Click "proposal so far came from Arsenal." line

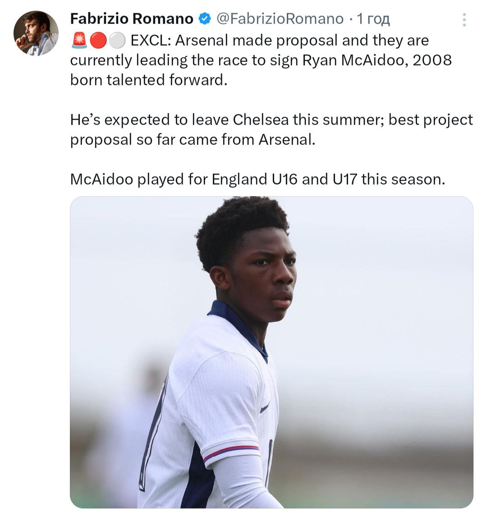pos(192,140)
